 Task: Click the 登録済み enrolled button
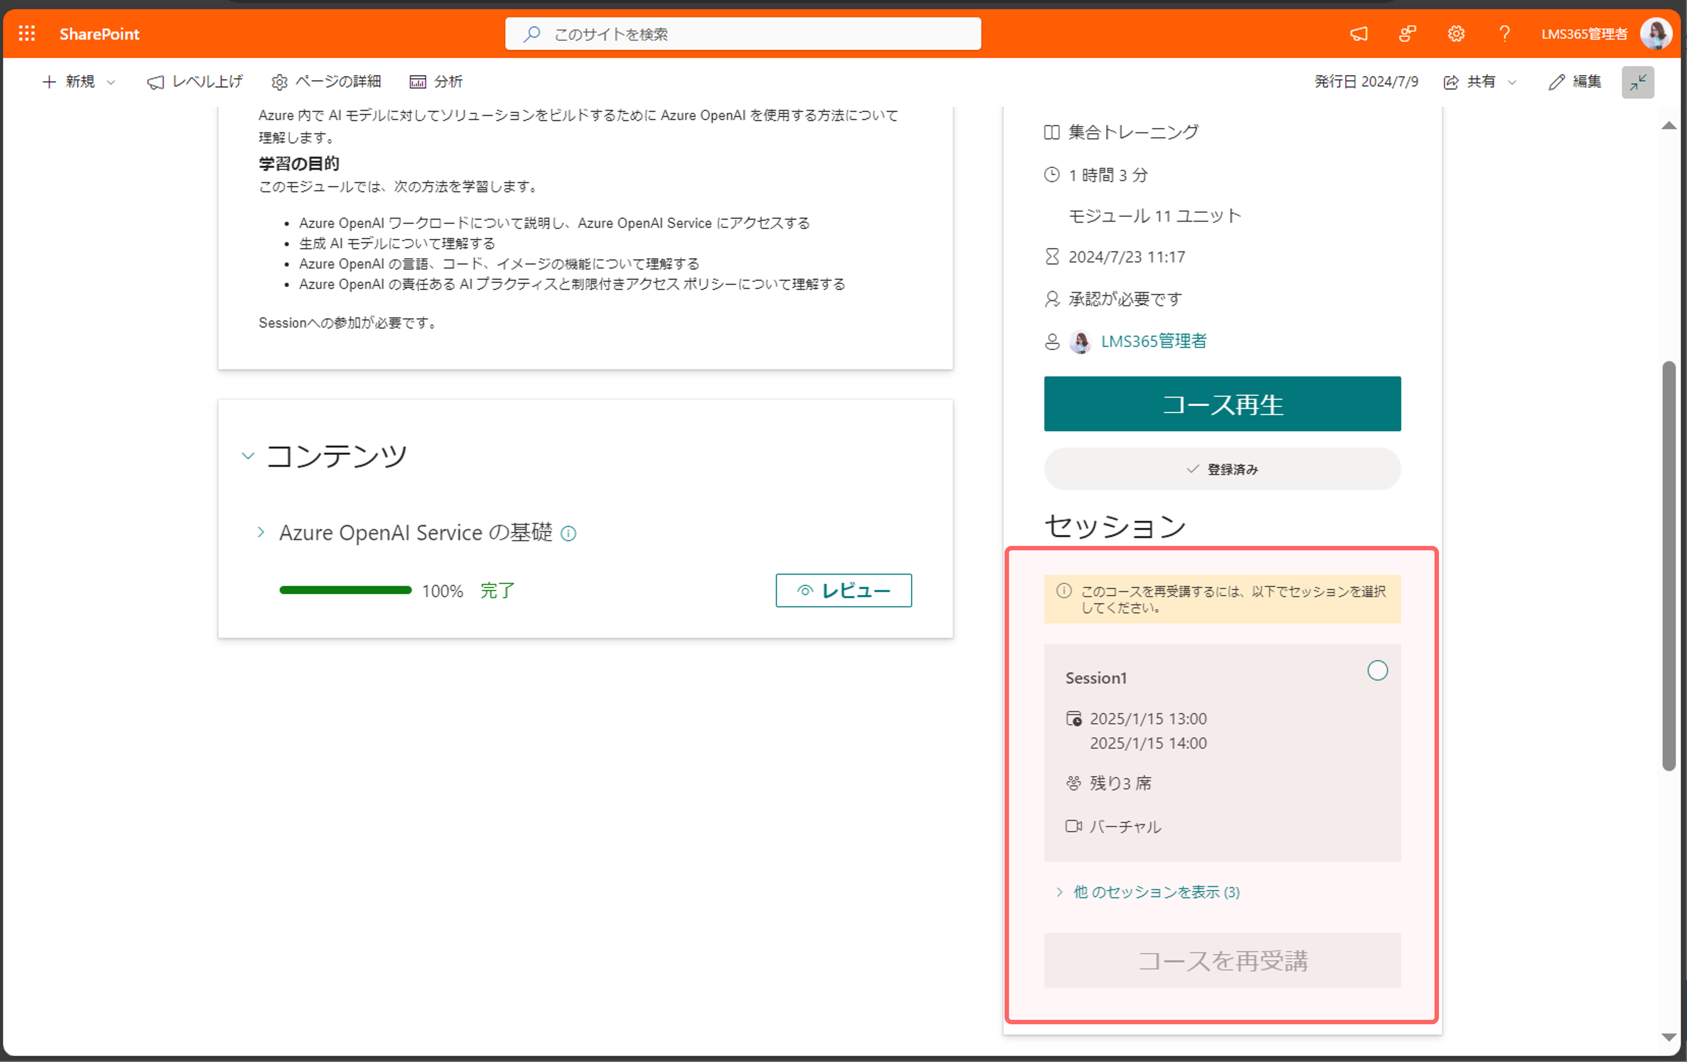click(1222, 469)
